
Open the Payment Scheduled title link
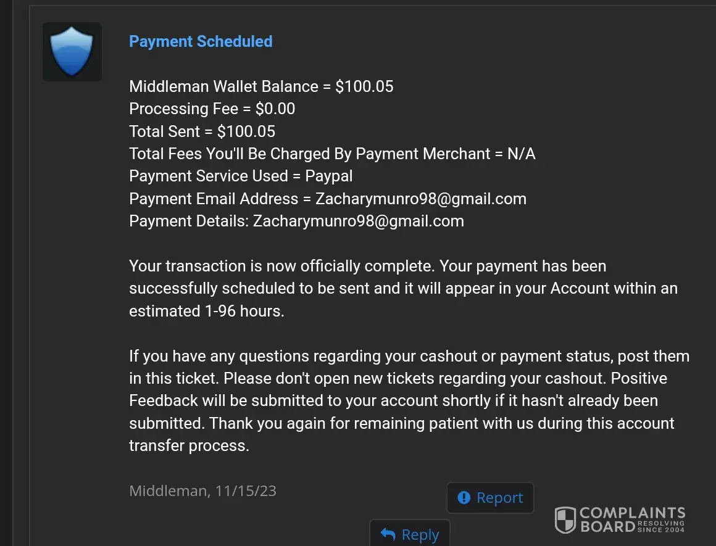click(x=201, y=41)
